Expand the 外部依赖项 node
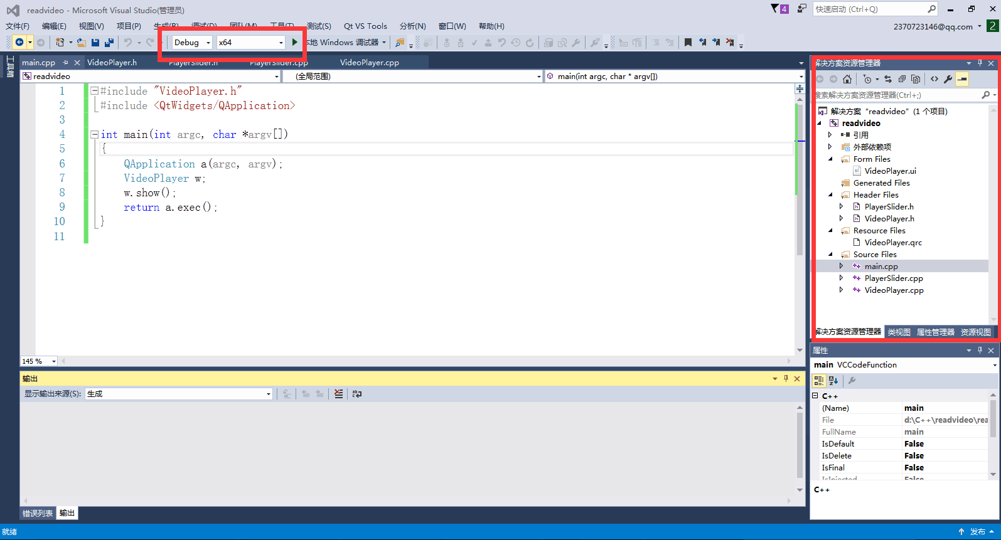This screenshot has width=1001, height=540. pyautogui.click(x=830, y=147)
